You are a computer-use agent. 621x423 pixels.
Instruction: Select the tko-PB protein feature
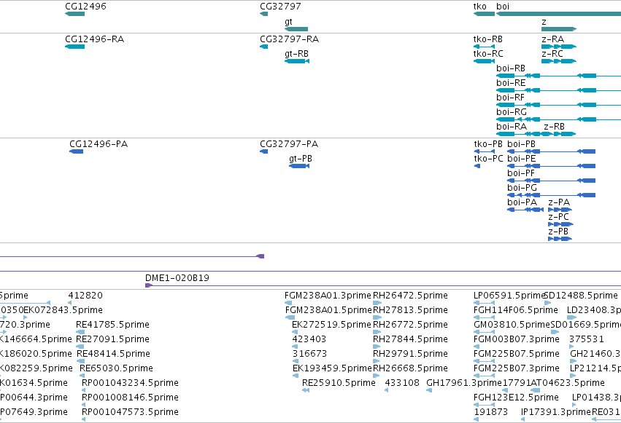click(485, 151)
